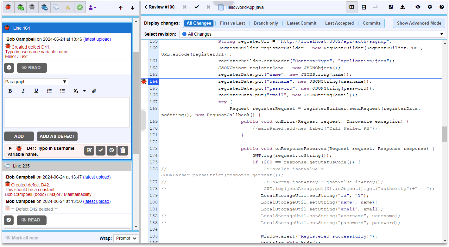This screenshot has width=449, height=247.
Task: Switch to over-under diff view
Action: (364, 7)
